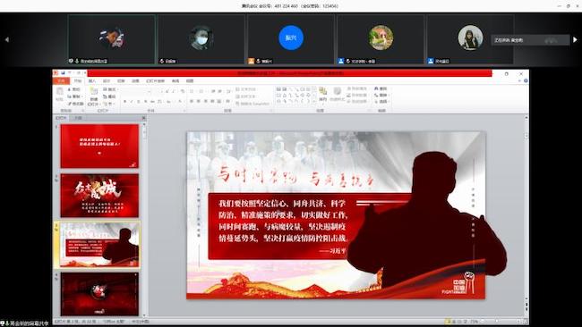Select the second slide thumbnail
This screenshot has height=327, width=582.
[99, 196]
